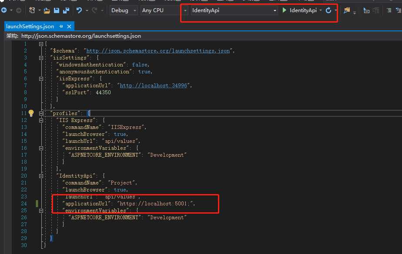402x254 pixels.
Task: Click the anonymousAuthentication true value
Action: 144,72
